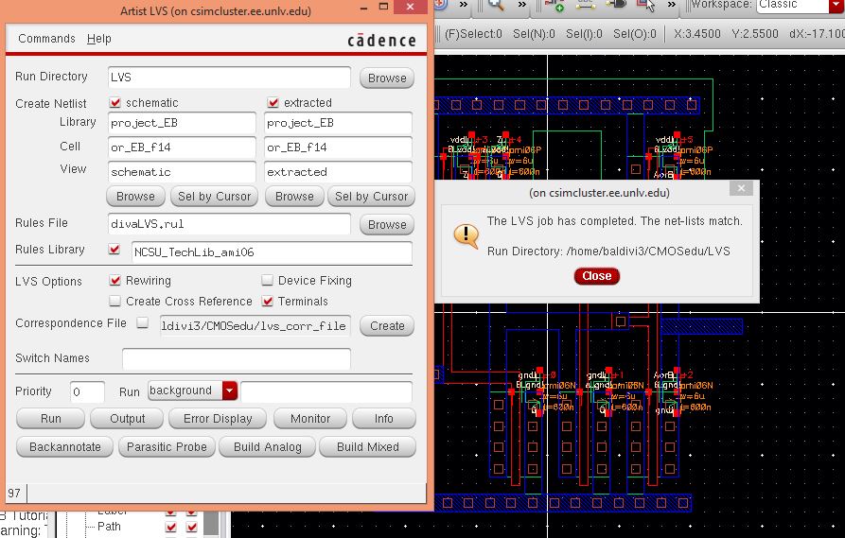Toggle the schematic Create Netlist checkbox
Screen dimensions: 845x538
pos(115,102)
